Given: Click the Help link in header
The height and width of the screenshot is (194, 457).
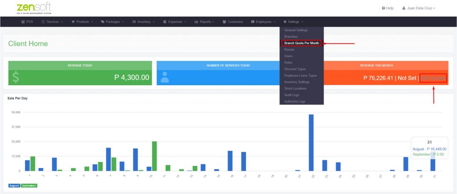Looking at the screenshot, I should (x=388, y=8).
